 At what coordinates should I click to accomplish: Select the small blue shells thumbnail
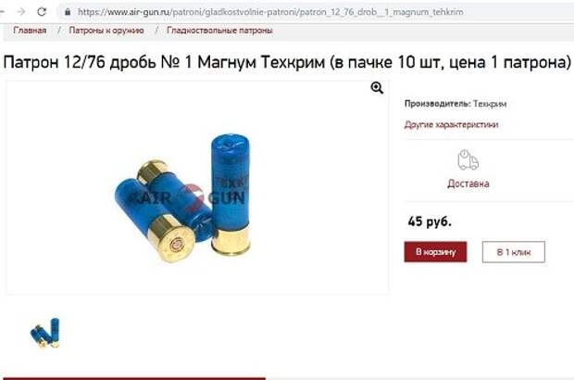tap(44, 333)
